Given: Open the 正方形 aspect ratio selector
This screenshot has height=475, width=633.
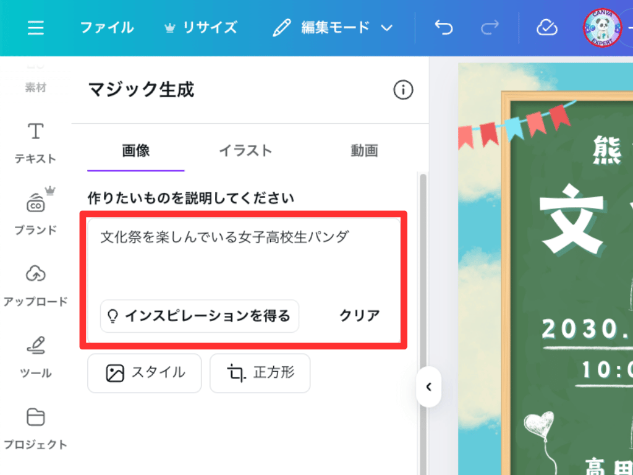Looking at the screenshot, I should click(260, 373).
